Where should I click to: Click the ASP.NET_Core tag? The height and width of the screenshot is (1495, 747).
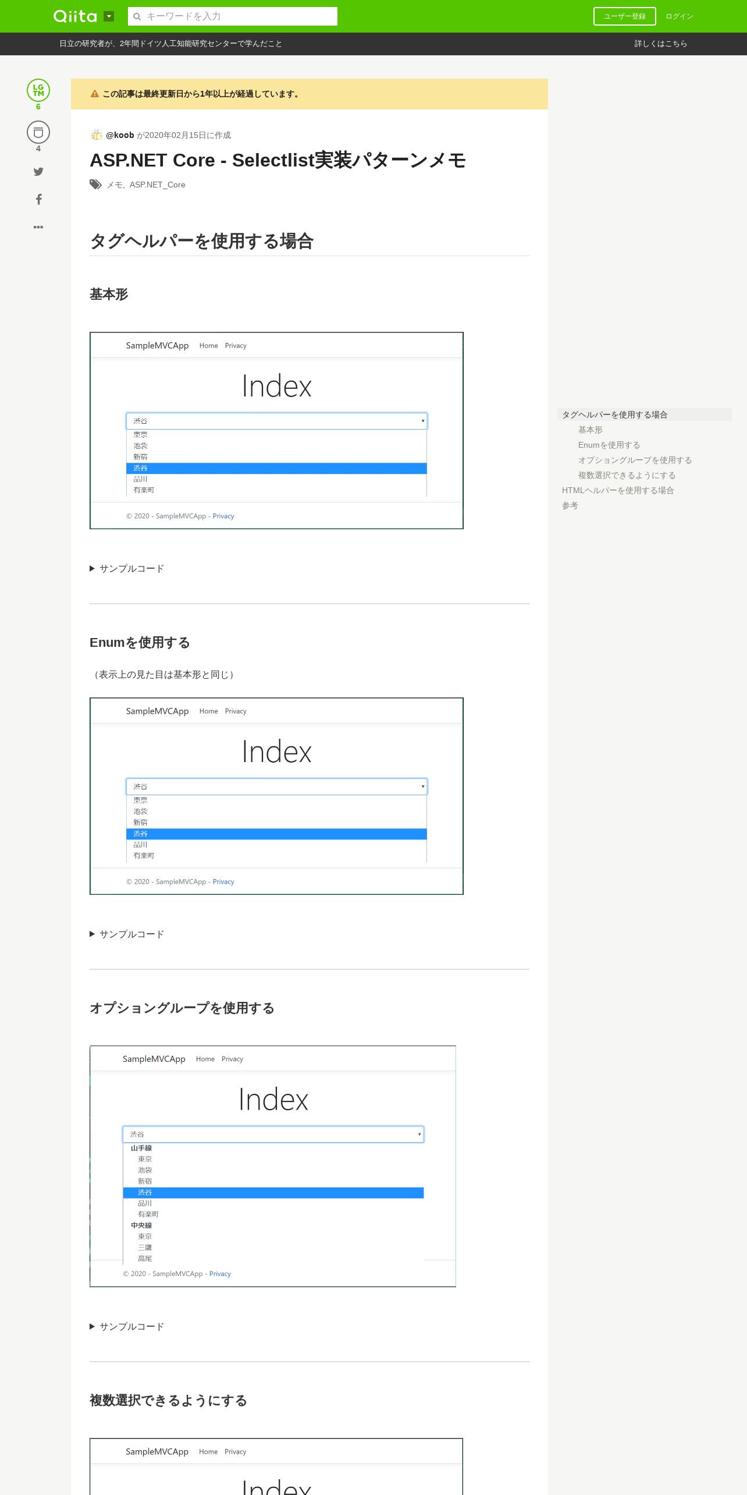click(x=158, y=185)
